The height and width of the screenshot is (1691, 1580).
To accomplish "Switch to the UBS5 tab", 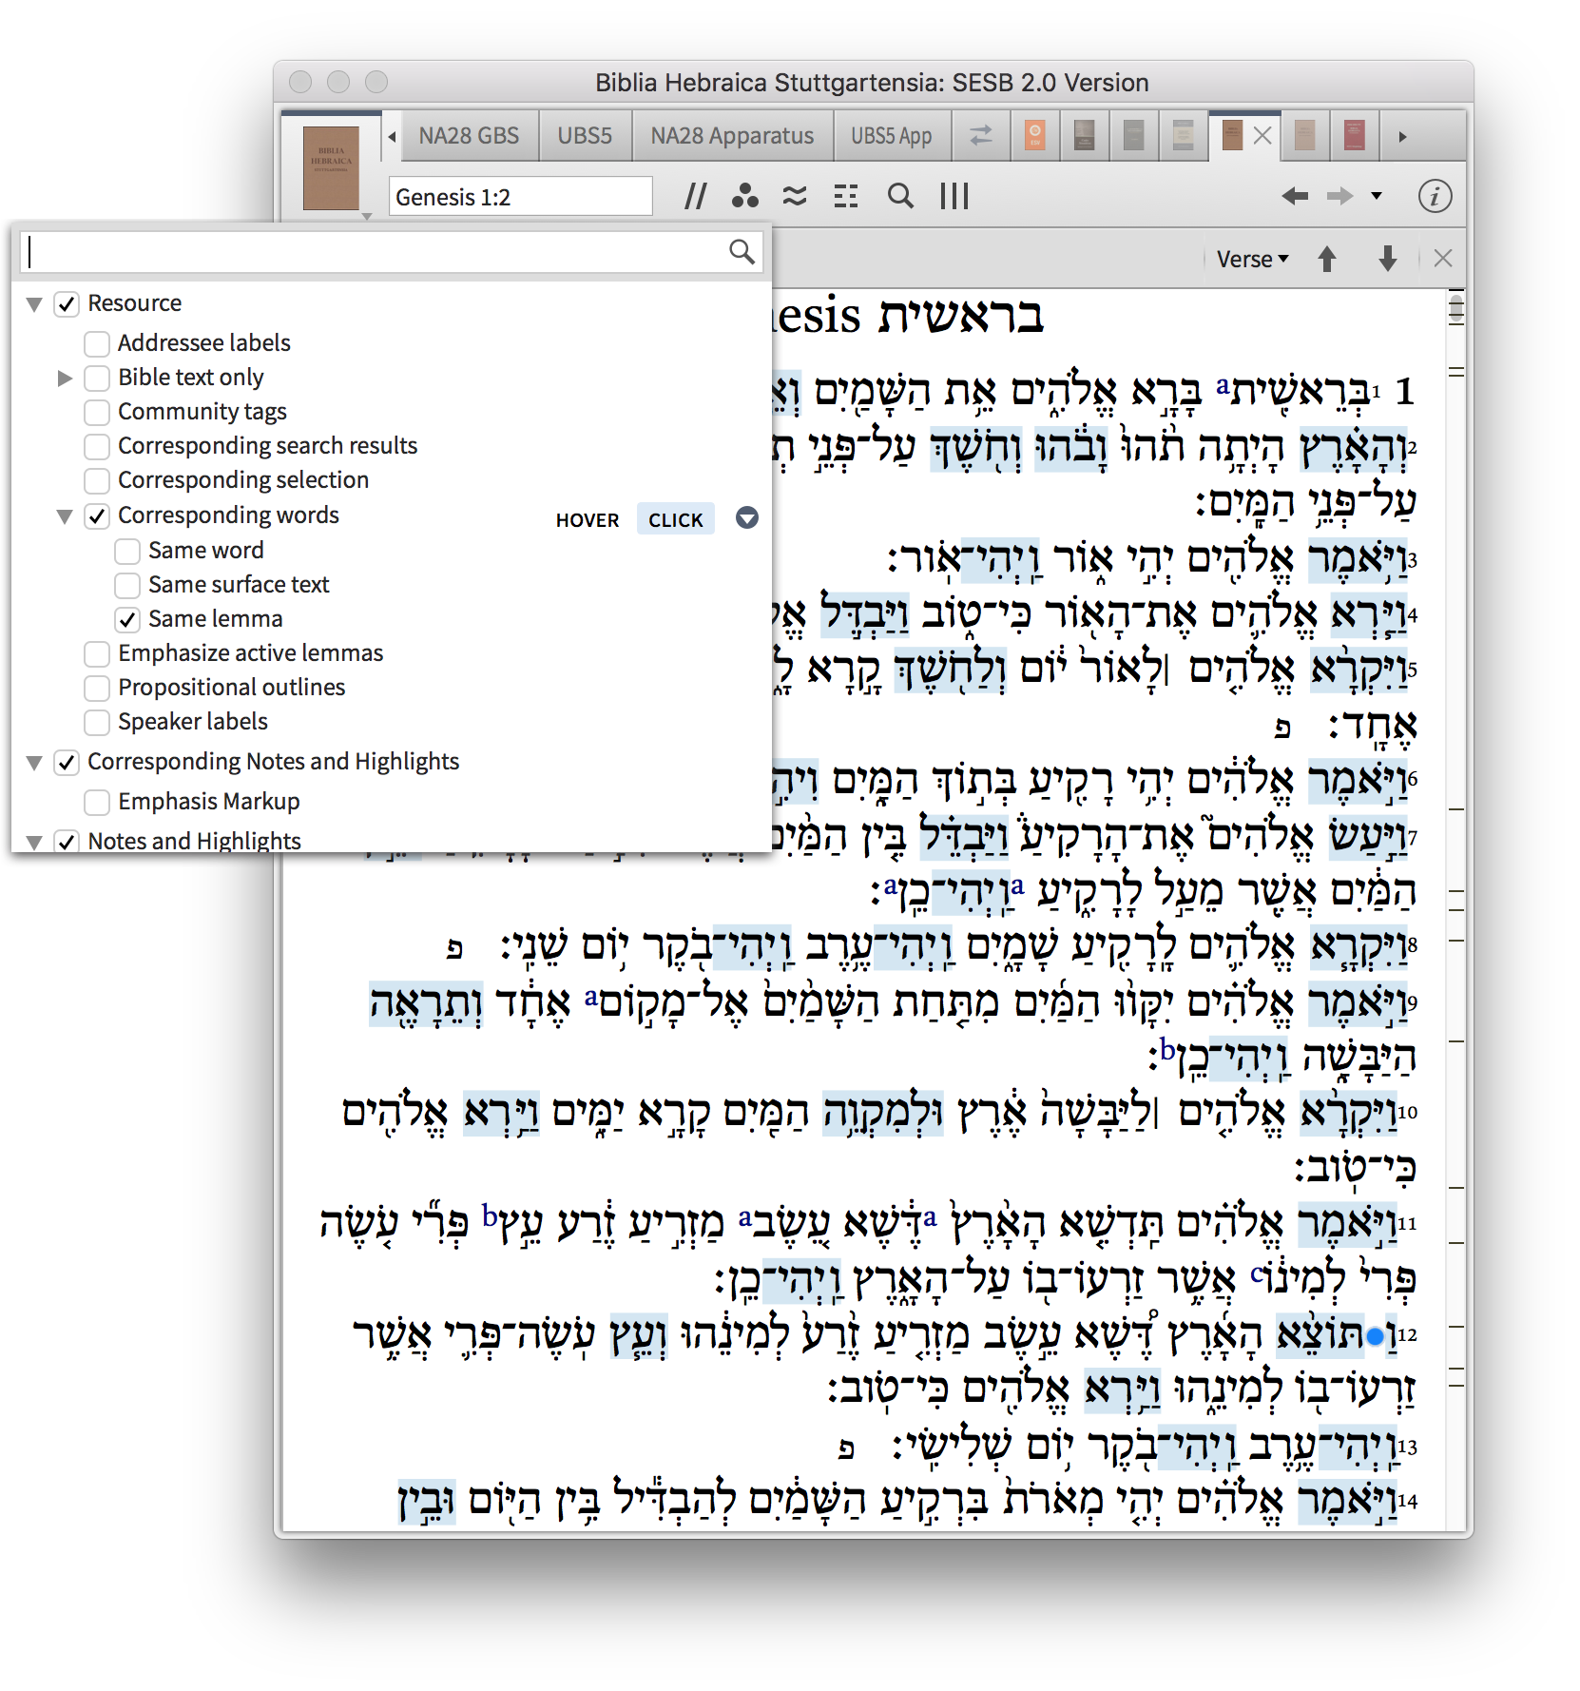I will pos(585,136).
